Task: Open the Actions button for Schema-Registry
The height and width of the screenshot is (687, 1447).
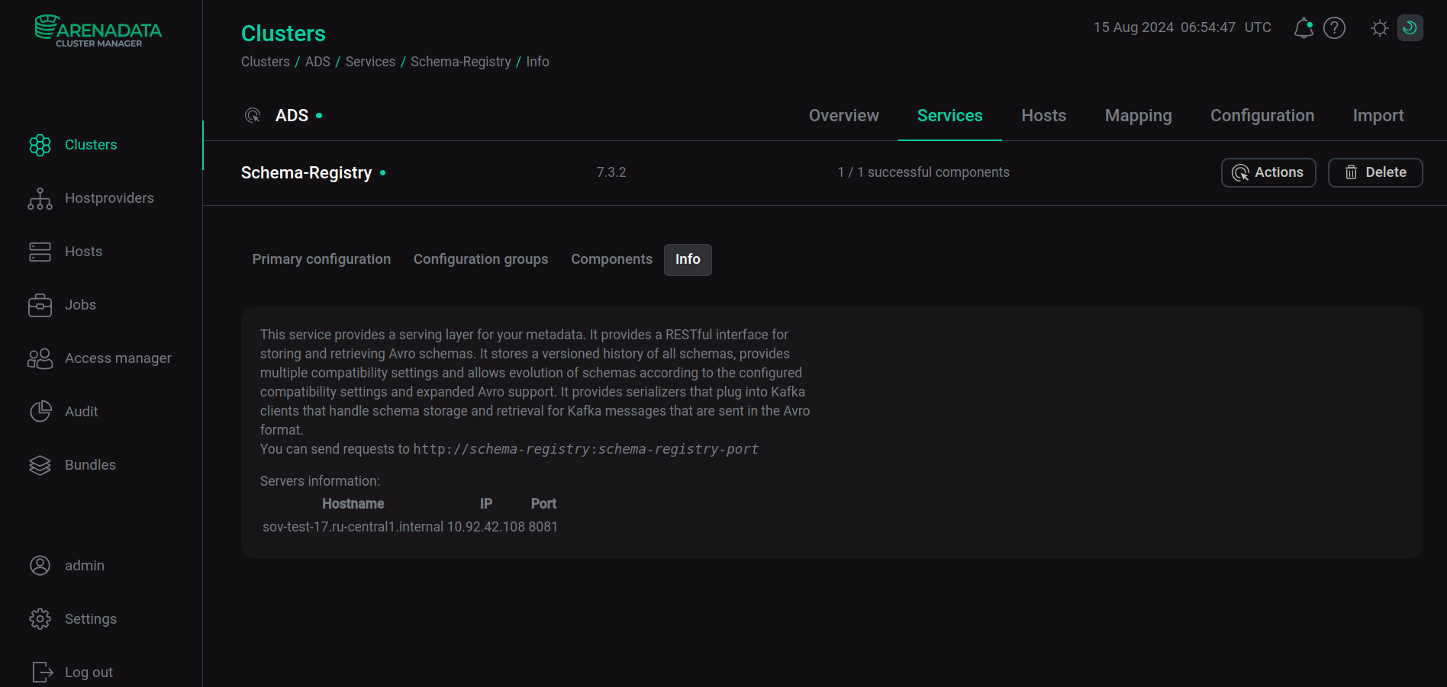Action: (x=1268, y=172)
